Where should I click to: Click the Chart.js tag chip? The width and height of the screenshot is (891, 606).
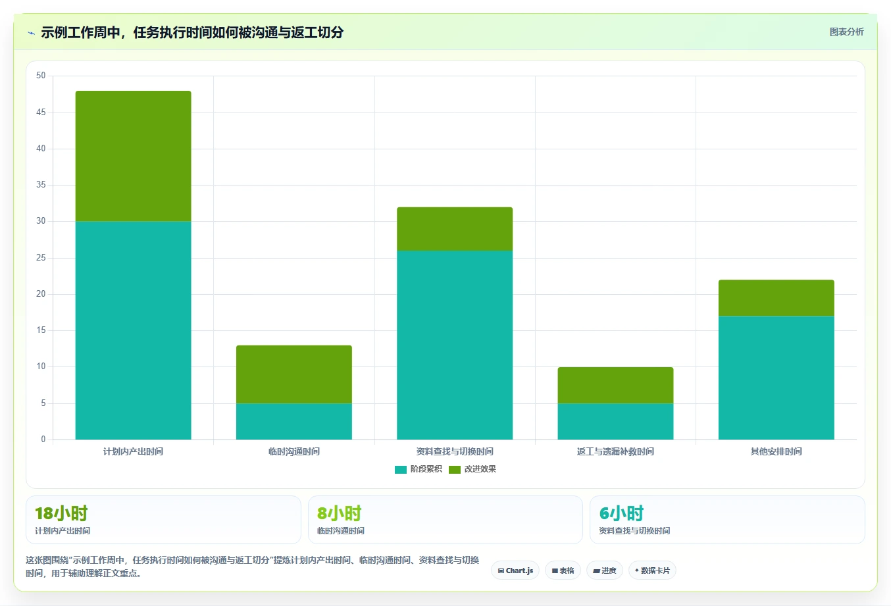coord(515,570)
